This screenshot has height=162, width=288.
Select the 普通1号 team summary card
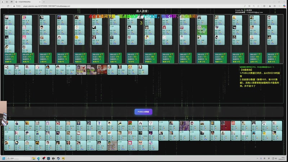point(10,58)
